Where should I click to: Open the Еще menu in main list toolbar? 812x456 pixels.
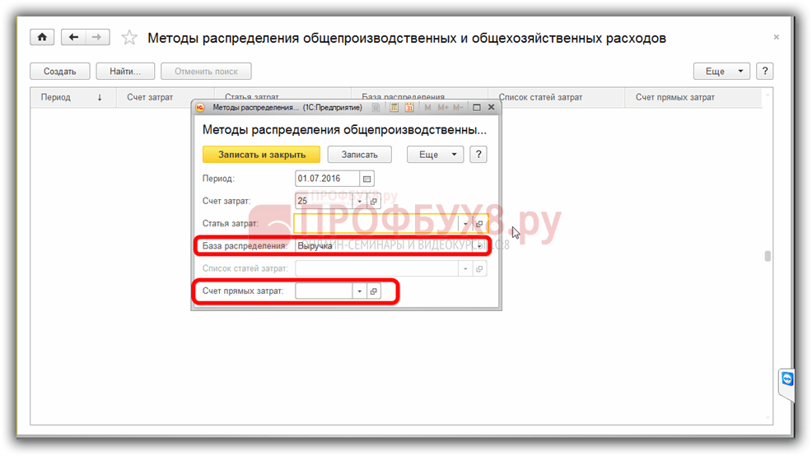(x=721, y=72)
